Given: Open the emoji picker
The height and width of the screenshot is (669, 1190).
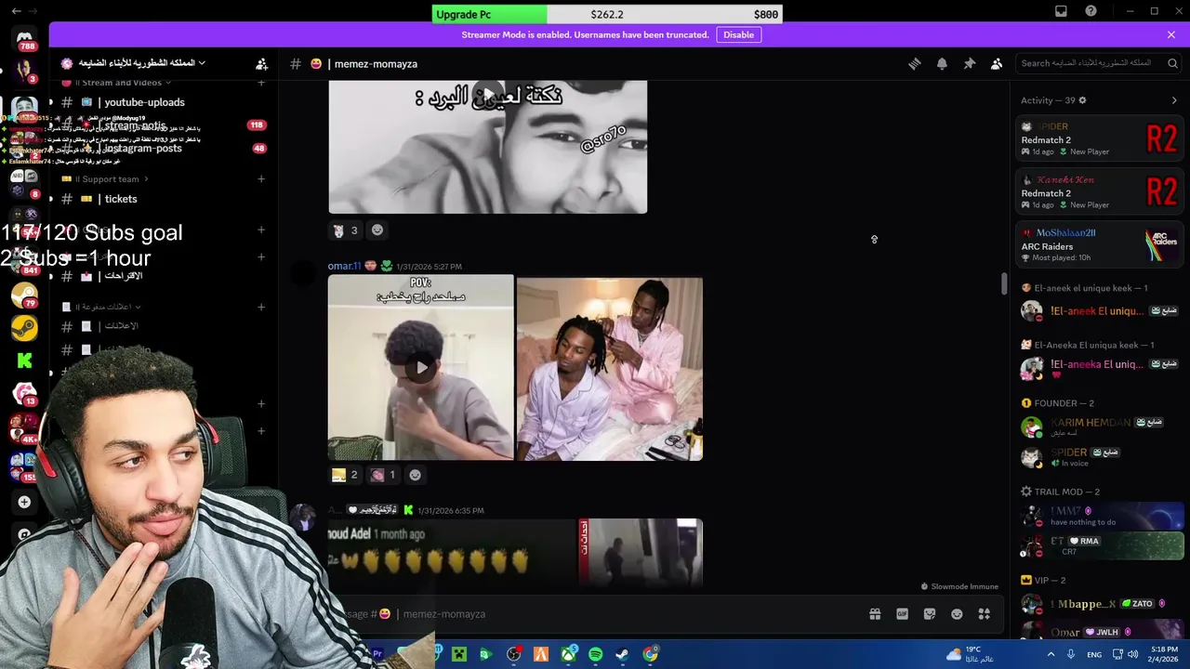Looking at the screenshot, I should [x=957, y=614].
